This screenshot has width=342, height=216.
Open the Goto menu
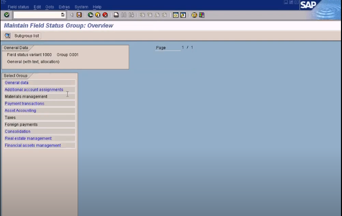pyautogui.click(x=50, y=7)
